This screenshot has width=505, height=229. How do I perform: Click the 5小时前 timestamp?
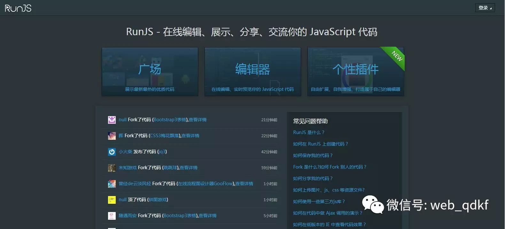pyautogui.click(x=270, y=216)
